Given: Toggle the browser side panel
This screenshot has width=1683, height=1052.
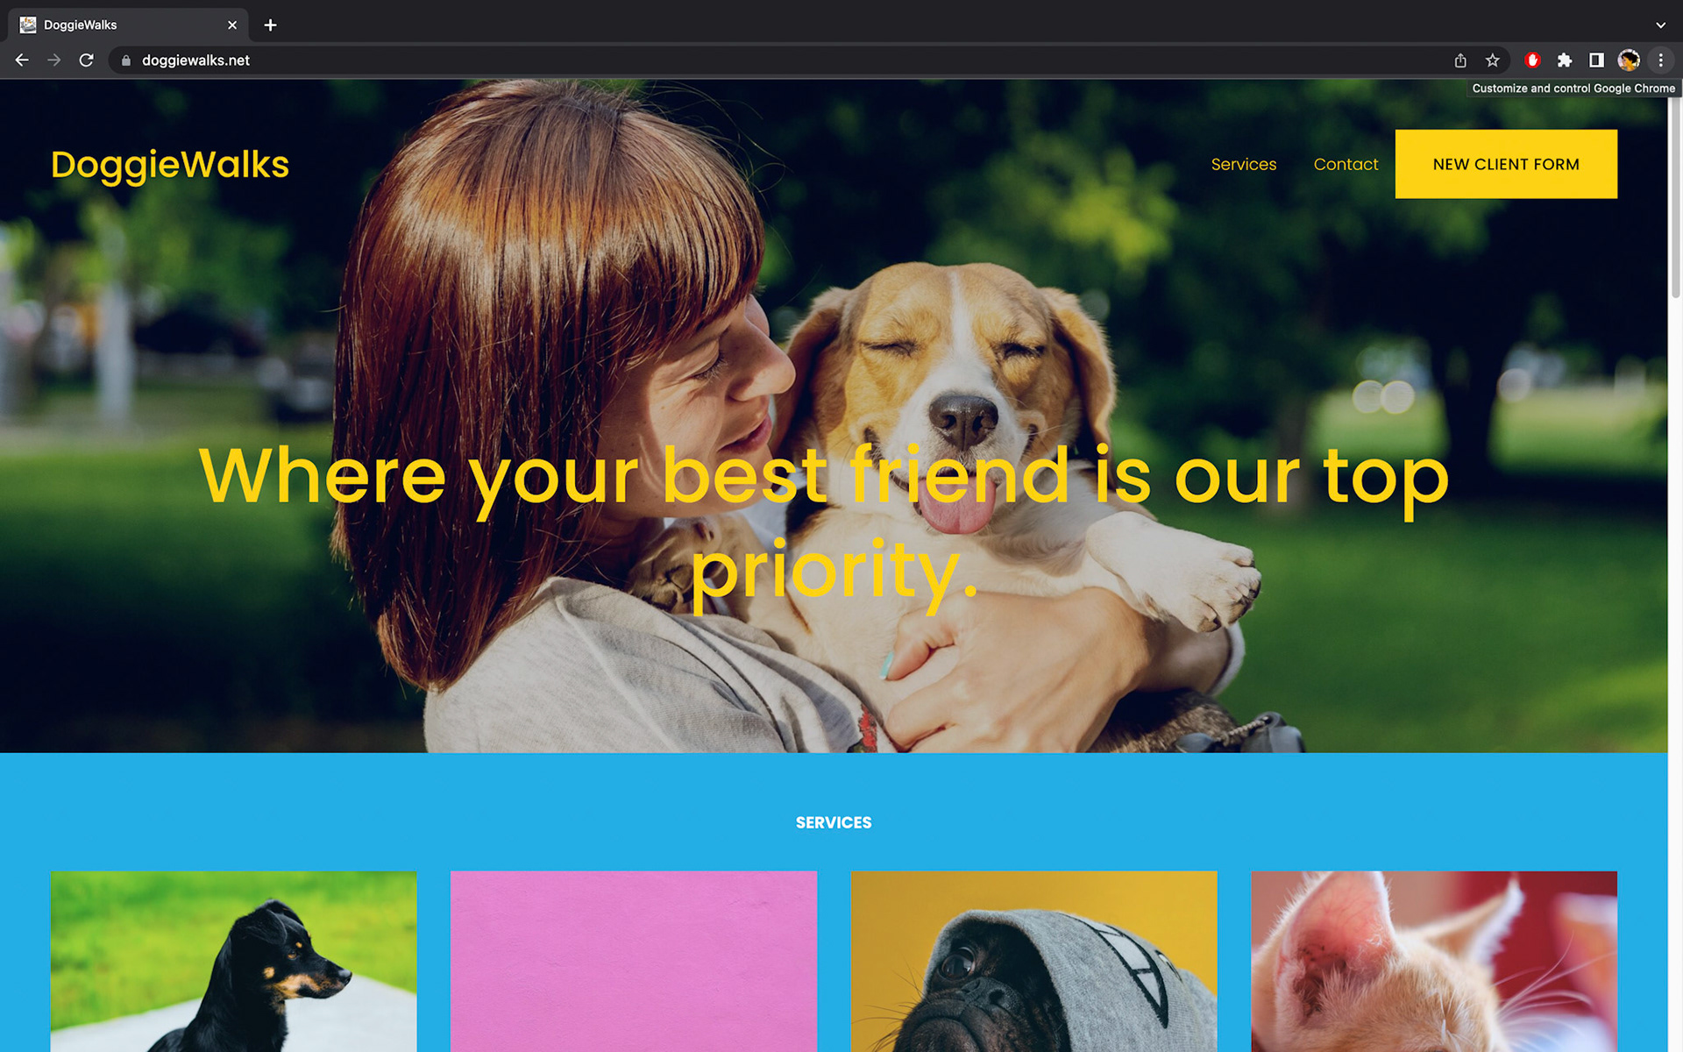Looking at the screenshot, I should pos(1596,60).
